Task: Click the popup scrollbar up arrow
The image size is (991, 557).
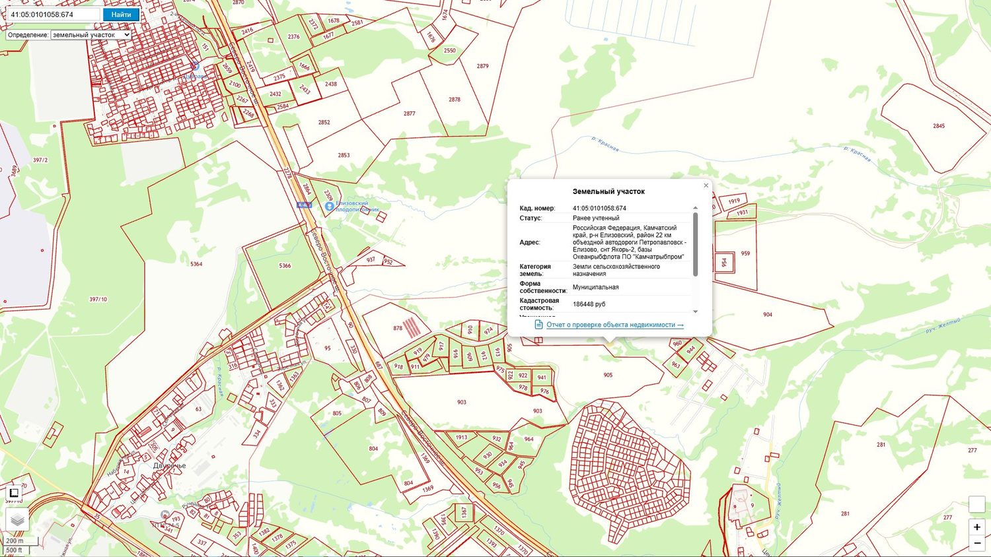Action: (x=695, y=208)
